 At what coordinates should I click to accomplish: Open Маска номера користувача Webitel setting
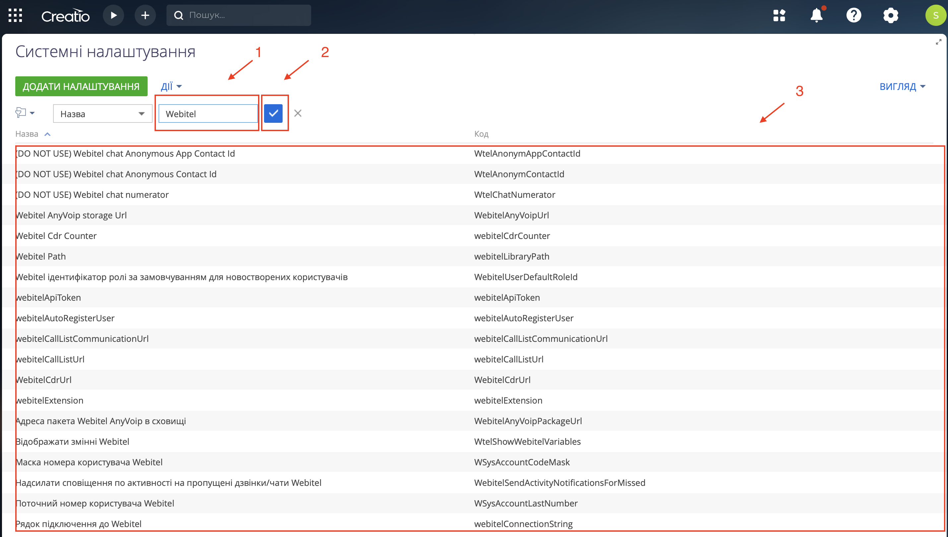89,463
